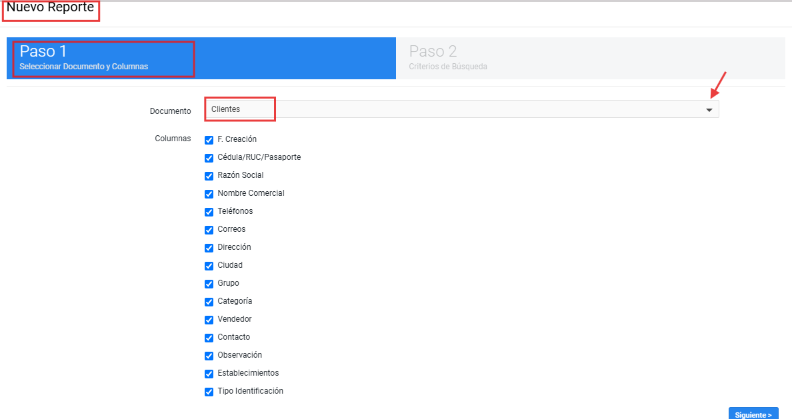The height and width of the screenshot is (419, 792).
Task: Open the Documento dropdown arrow
Action: 709,110
